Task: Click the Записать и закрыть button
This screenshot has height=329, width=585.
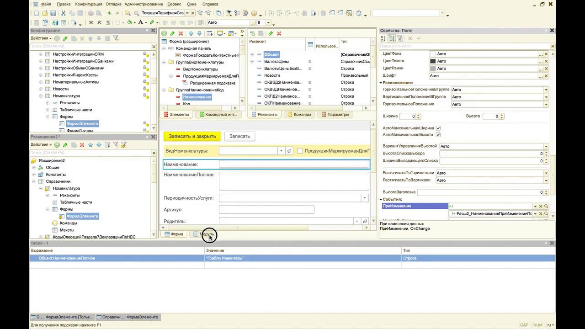Action: click(x=192, y=136)
